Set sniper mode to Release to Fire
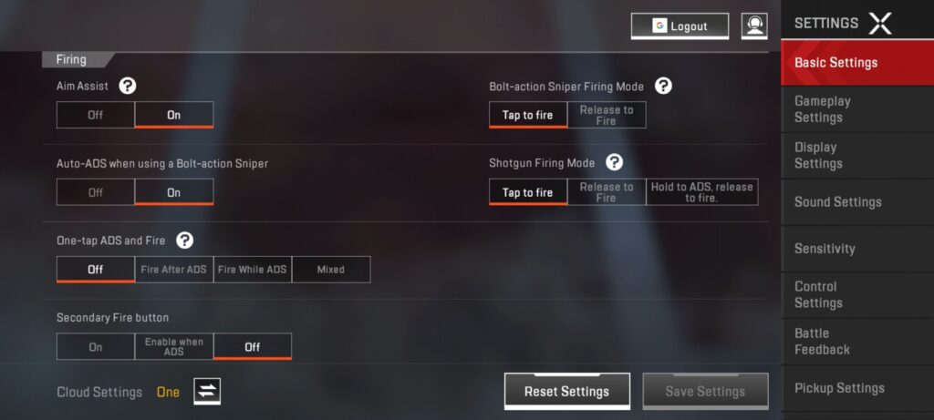The width and height of the screenshot is (934, 420). tap(607, 115)
